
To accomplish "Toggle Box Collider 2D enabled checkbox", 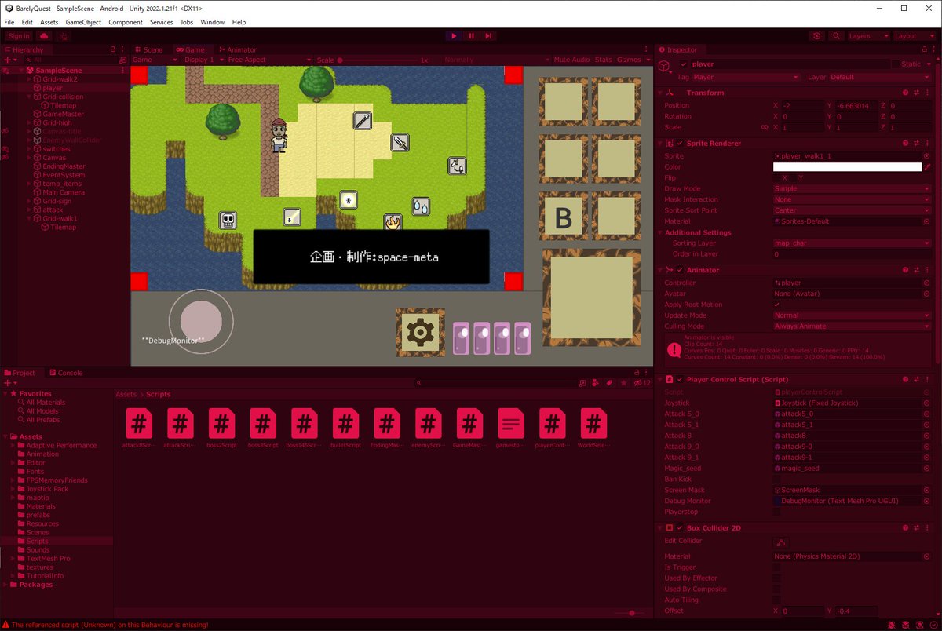I will pyautogui.click(x=680, y=528).
